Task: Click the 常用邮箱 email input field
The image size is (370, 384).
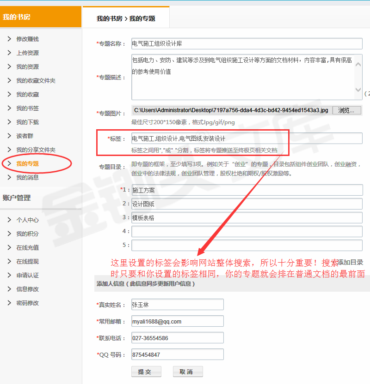Action: [x=177, y=321]
